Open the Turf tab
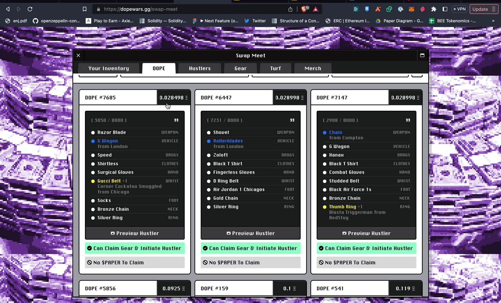This screenshot has width=501, height=303. (x=276, y=68)
